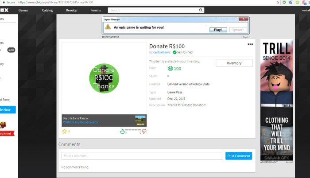Open the three-dot item options menu
Screen dimensions: 310x178
click(x=250, y=44)
